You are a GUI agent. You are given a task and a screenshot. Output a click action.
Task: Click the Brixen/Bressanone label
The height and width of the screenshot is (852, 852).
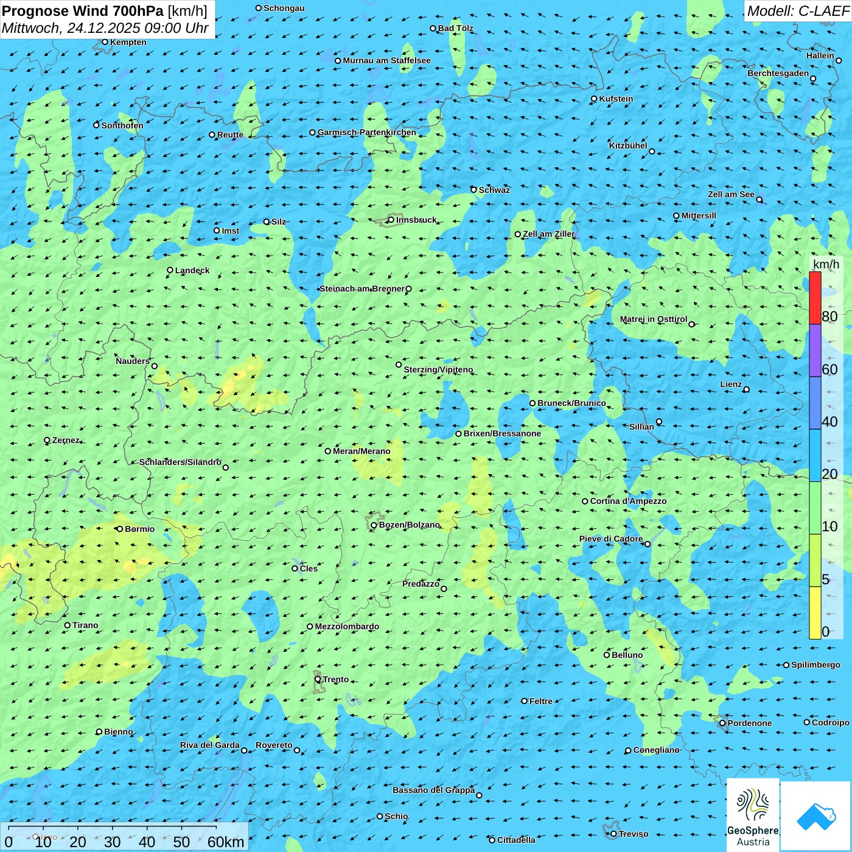[x=502, y=433]
